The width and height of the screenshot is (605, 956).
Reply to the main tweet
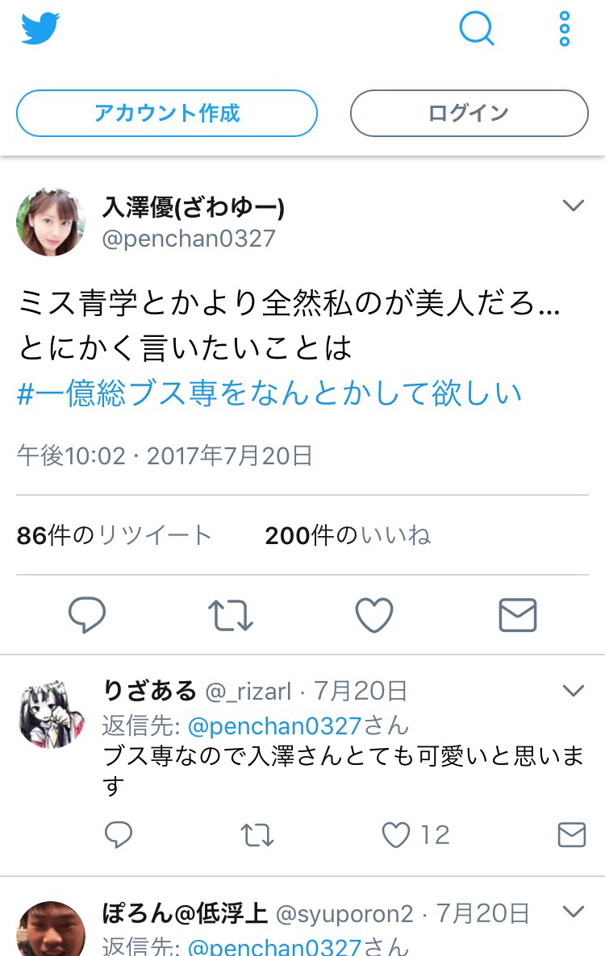pos(86,614)
